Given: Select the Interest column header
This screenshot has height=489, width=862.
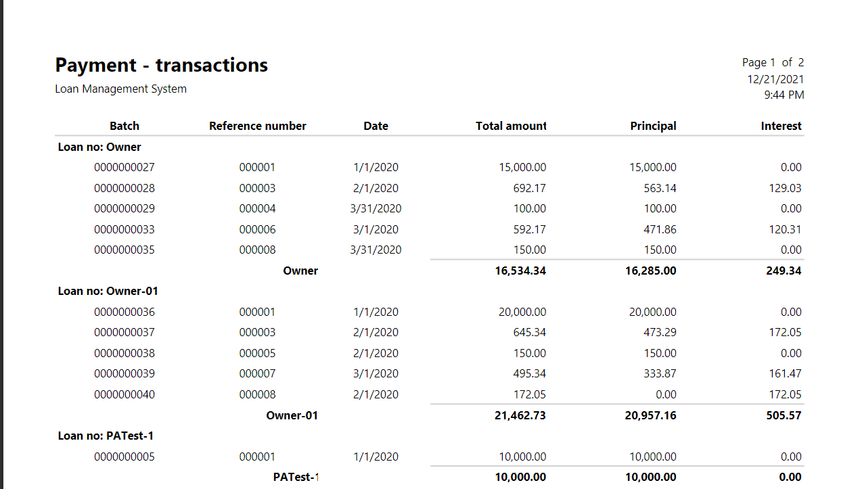Looking at the screenshot, I should coord(781,126).
